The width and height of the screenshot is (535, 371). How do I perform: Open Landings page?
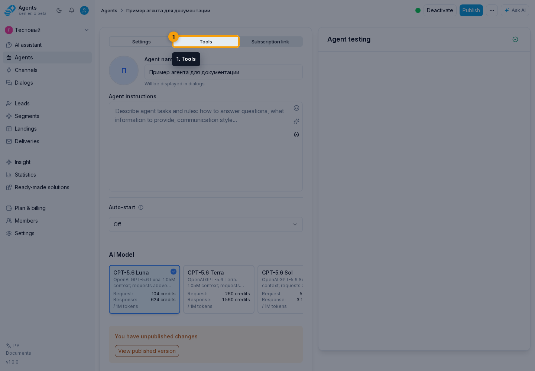pyautogui.click(x=47, y=129)
